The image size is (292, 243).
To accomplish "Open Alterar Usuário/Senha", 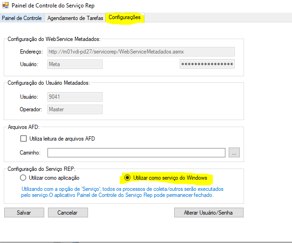I will click(209, 213).
